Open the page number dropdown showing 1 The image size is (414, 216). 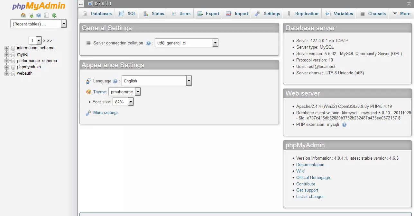tap(35, 41)
